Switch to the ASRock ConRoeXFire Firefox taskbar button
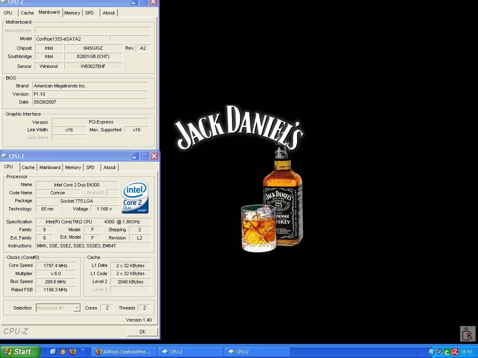 (124, 352)
